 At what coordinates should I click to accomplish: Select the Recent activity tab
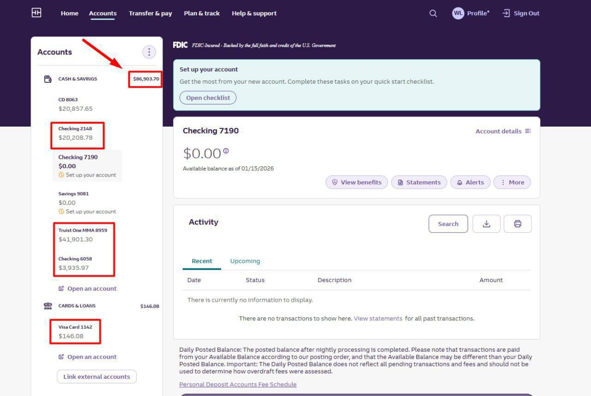click(x=202, y=261)
